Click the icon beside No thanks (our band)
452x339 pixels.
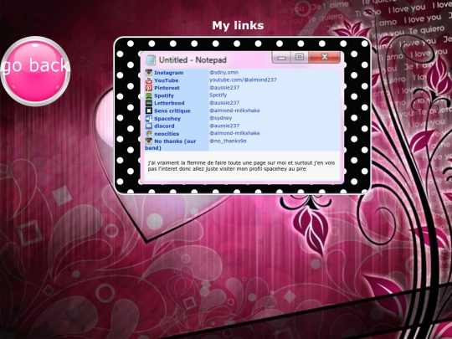[x=149, y=141]
